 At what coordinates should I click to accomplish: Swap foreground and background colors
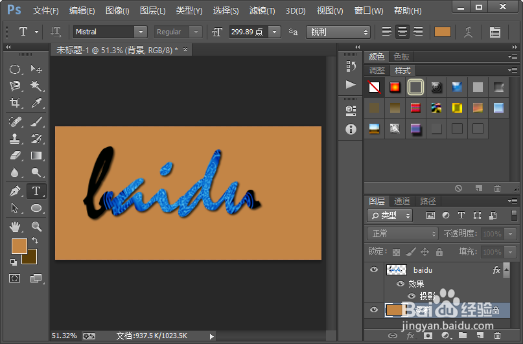point(35,240)
